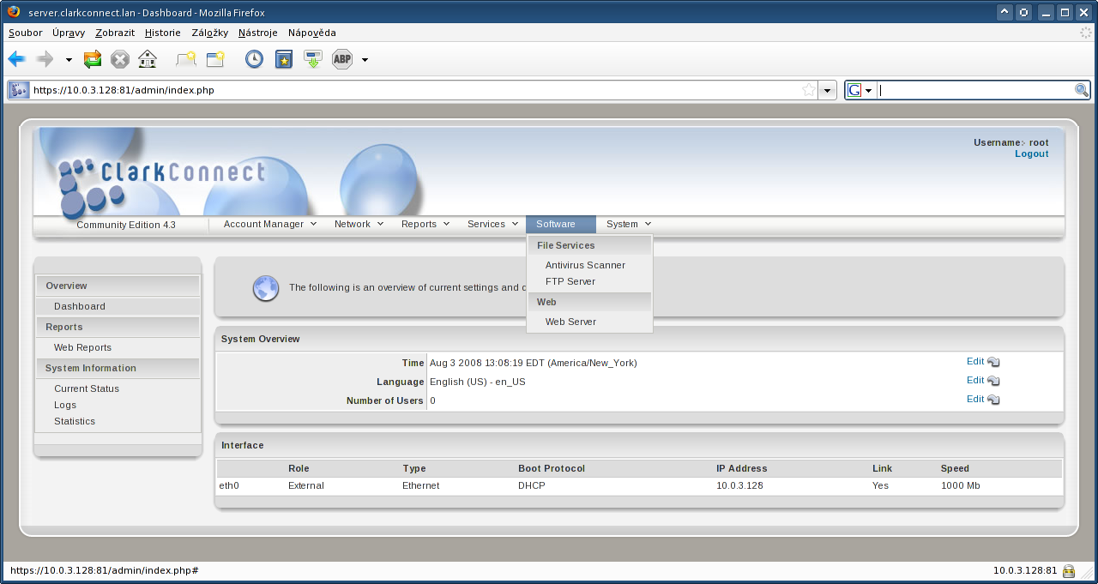The width and height of the screenshot is (1098, 584).
Task: Click the IP address 10.0.3.128 cell
Action: (x=739, y=486)
